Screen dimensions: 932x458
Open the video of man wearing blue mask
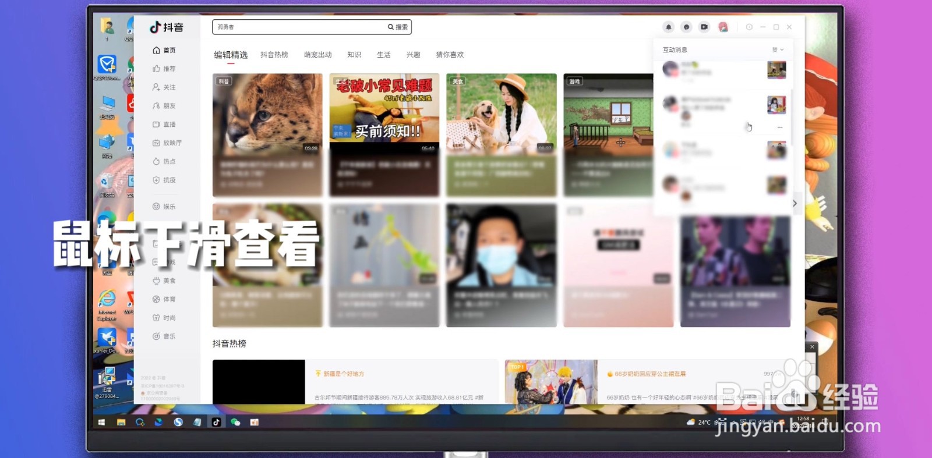coord(502,244)
